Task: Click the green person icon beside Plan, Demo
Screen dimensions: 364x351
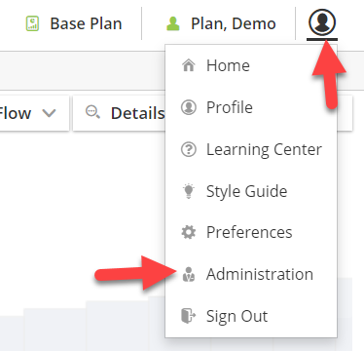Action: coord(173,23)
